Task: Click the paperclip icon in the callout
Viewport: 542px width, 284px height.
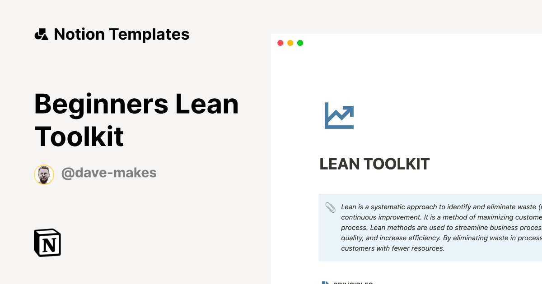Action: click(x=330, y=207)
